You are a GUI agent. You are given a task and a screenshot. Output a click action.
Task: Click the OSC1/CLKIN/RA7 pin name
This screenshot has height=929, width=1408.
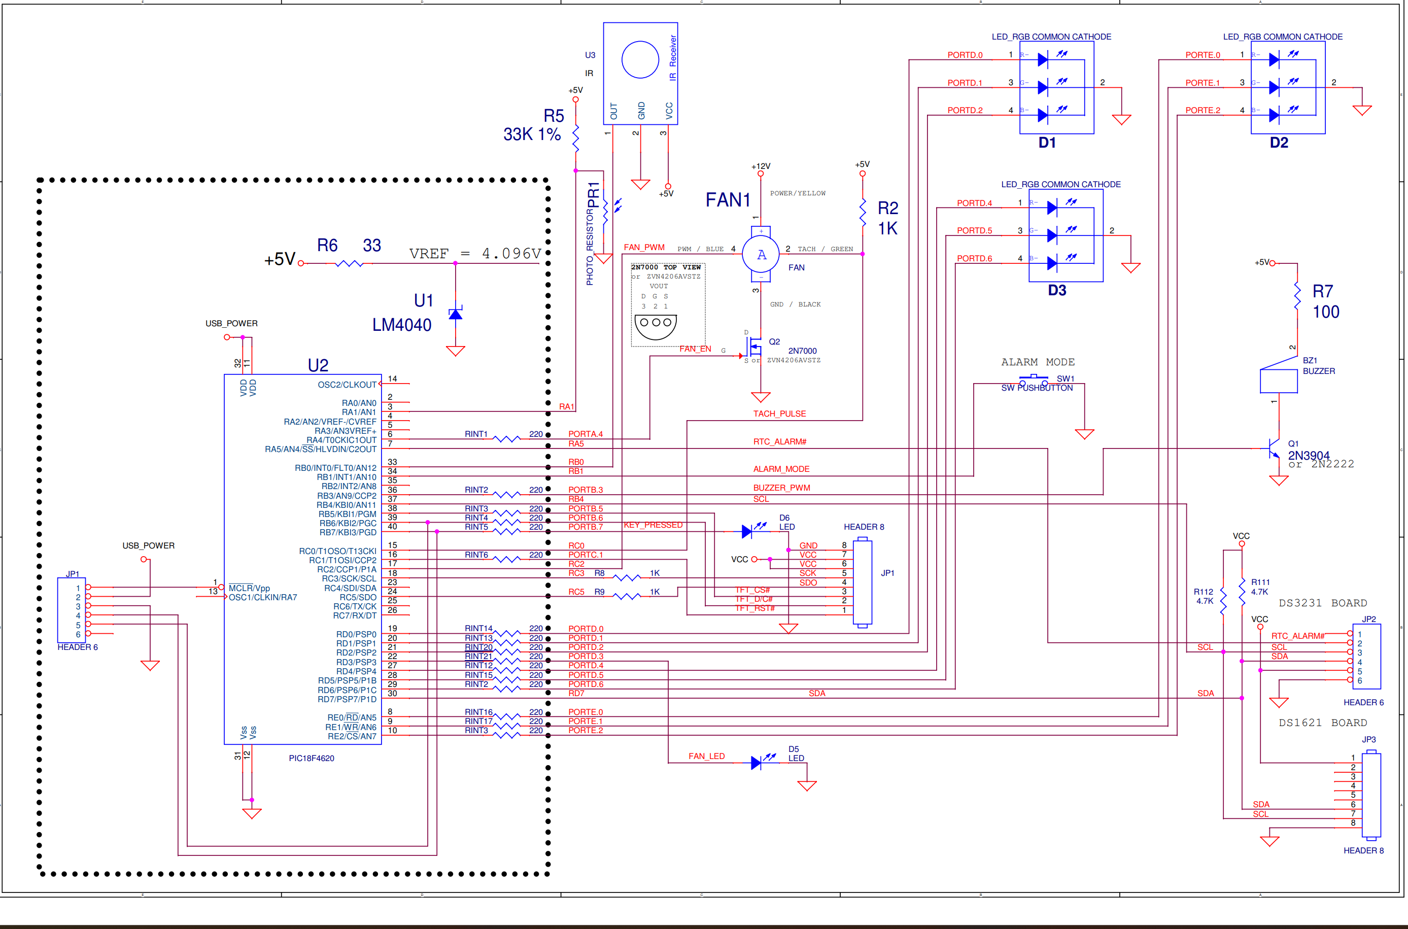coord(263,597)
